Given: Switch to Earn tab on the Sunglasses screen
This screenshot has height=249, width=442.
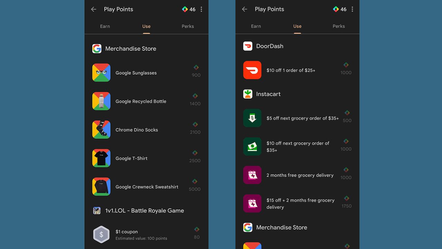Looking at the screenshot, I should pos(105,26).
